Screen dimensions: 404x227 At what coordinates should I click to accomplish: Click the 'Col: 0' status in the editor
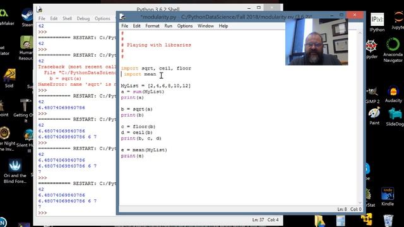tap(356, 209)
